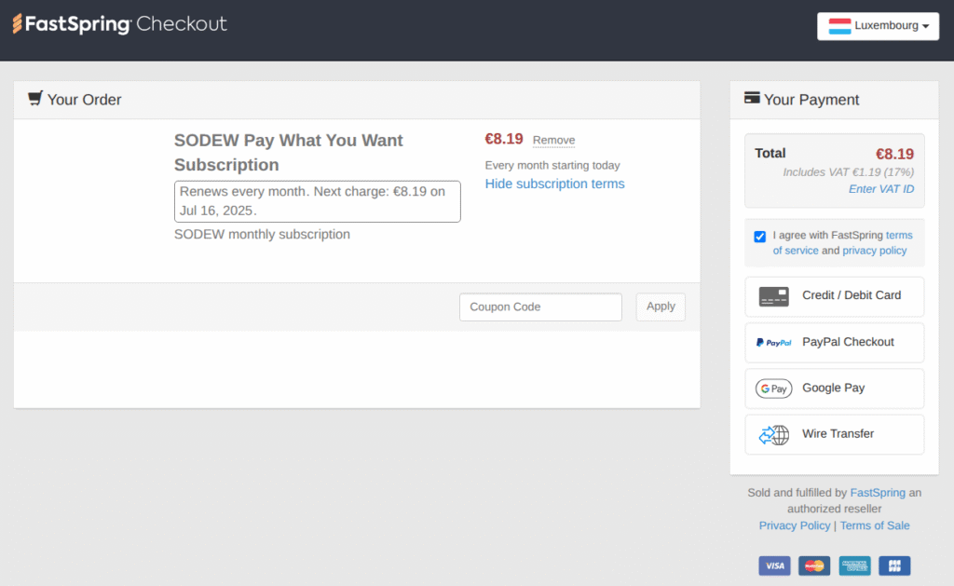The width and height of the screenshot is (954, 586).
Task: Open the privacy policy link in agreement
Action: pos(874,251)
